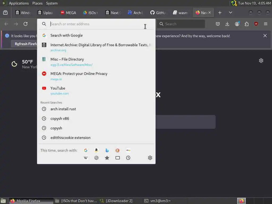
Task: Switch to the Windows archive tab
Action: click(23, 13)
